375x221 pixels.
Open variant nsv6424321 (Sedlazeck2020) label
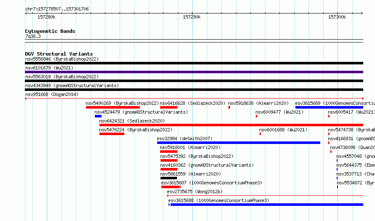coord(132,121)
